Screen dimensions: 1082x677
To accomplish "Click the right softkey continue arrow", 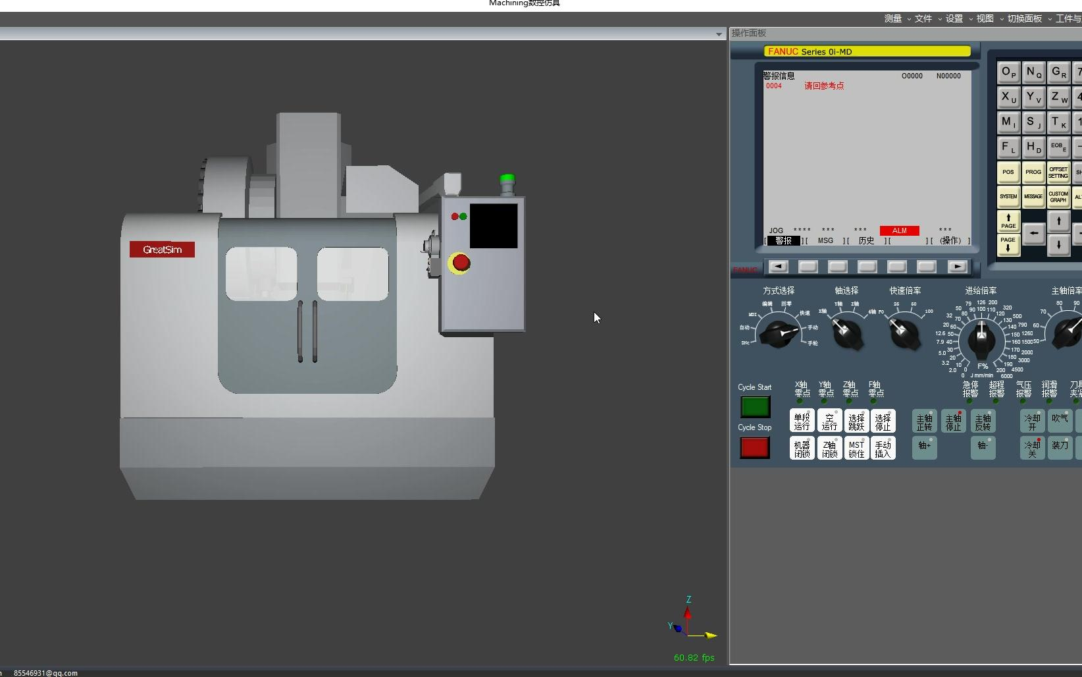I will point(957,267).
